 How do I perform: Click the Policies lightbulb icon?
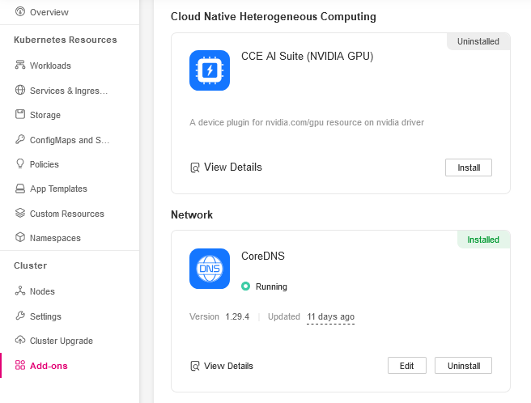coord(20,164)
